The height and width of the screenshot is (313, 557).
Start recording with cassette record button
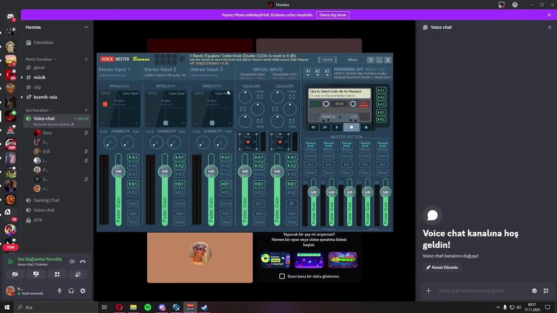[x=366, y=127]
